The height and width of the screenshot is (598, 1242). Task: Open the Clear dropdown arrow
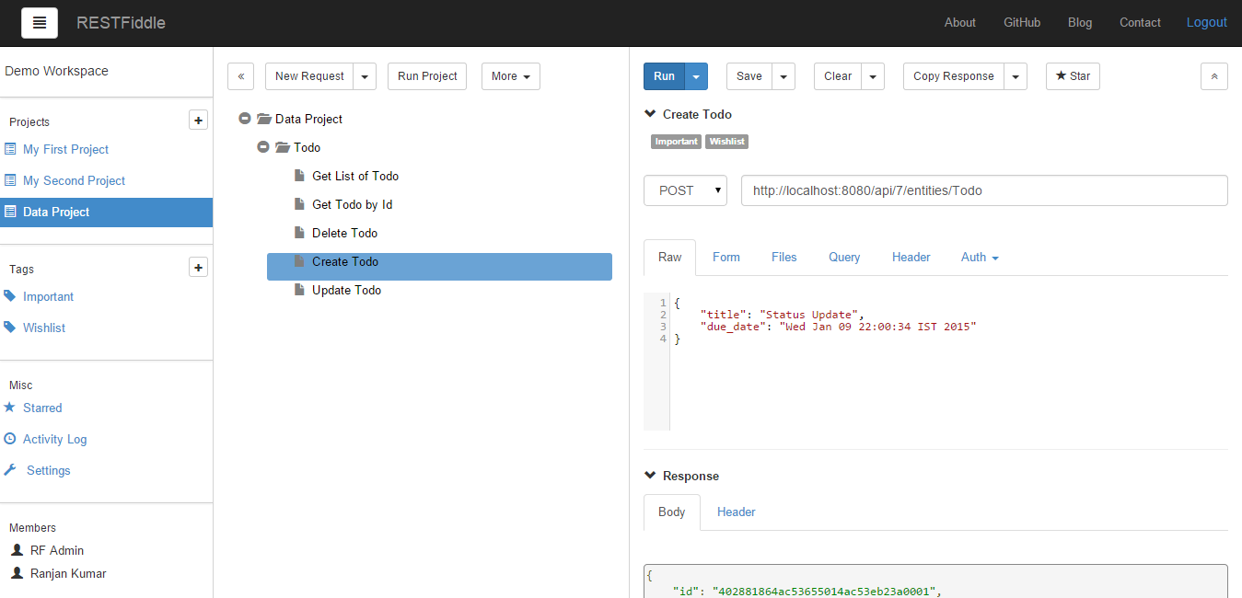873,76
